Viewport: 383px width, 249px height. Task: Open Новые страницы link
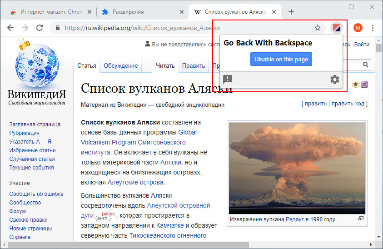(x=30, y=229)
